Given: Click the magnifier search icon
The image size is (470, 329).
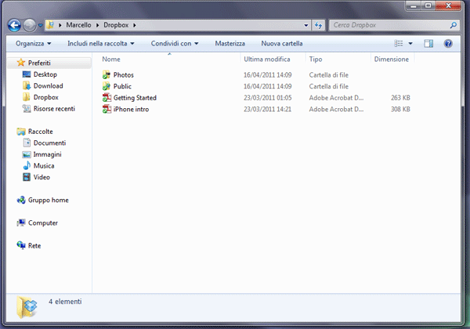Looking at the screenshot, I should pos(454,25).
